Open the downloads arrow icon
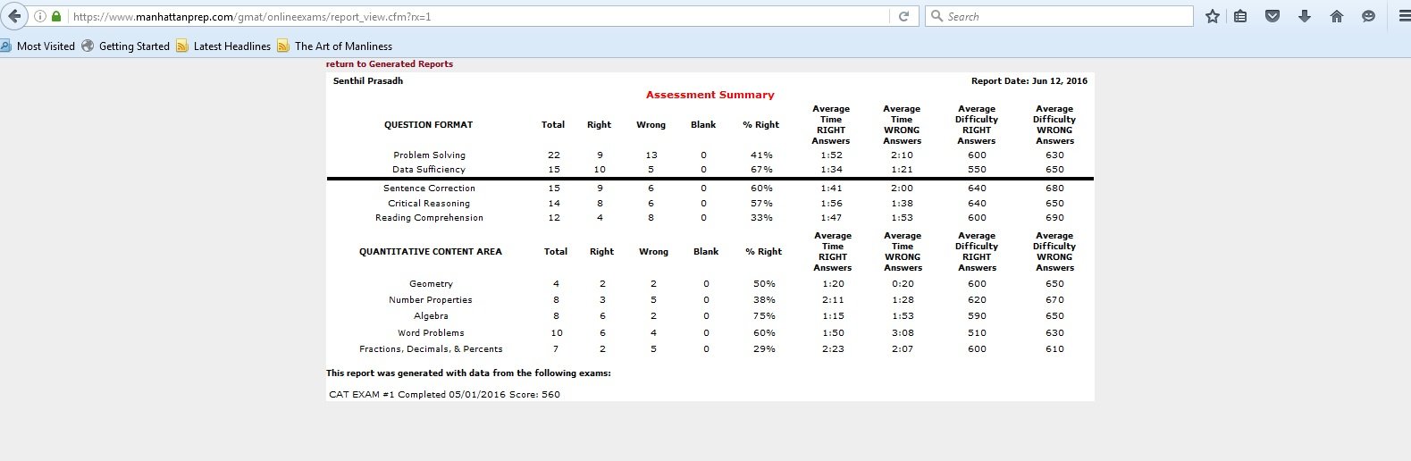1411x461 pixels. point(1305,16)
